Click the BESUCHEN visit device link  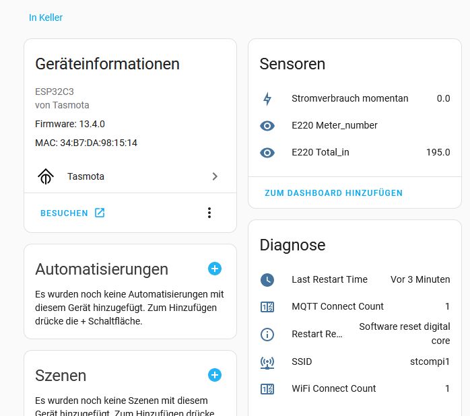(72, 213)
